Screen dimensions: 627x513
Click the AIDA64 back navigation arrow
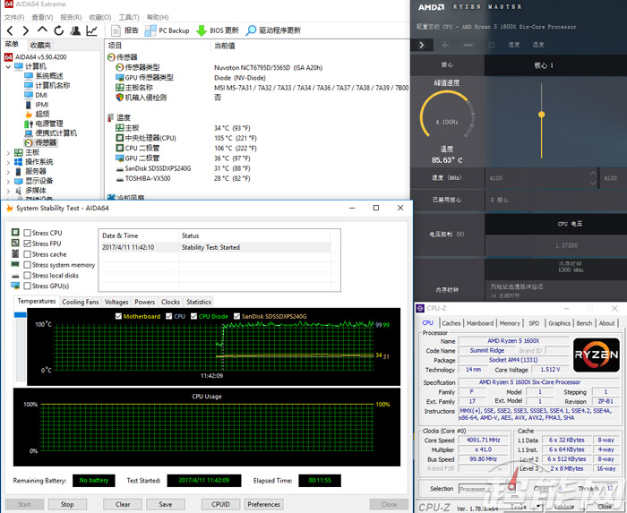10,30
